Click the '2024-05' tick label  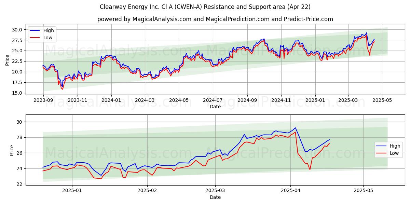179,100
